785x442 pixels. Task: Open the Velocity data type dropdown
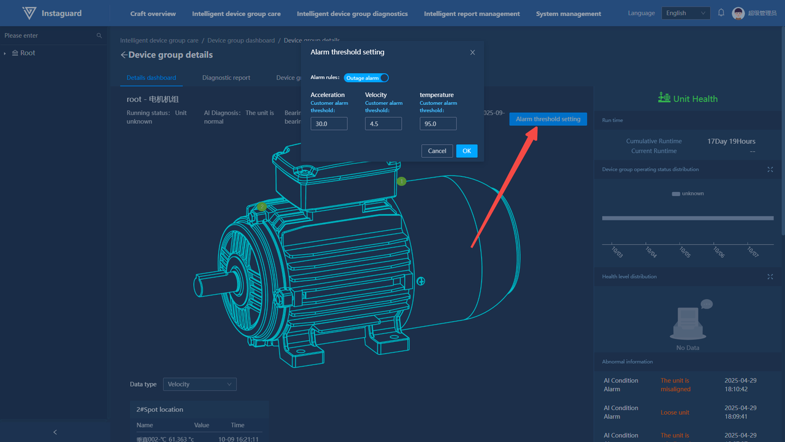pos(199,384)
